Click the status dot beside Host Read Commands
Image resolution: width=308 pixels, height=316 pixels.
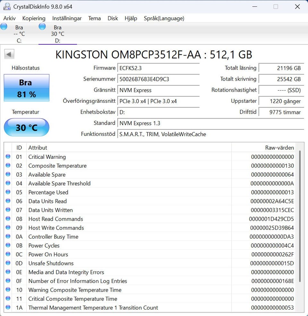point(8,218)
